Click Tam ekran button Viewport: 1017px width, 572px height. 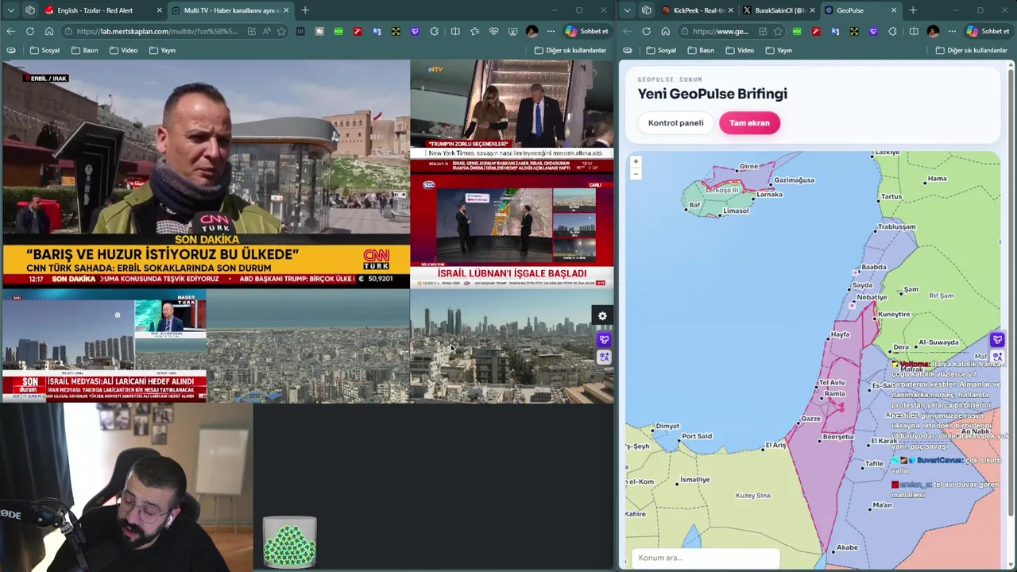[749, 123]
